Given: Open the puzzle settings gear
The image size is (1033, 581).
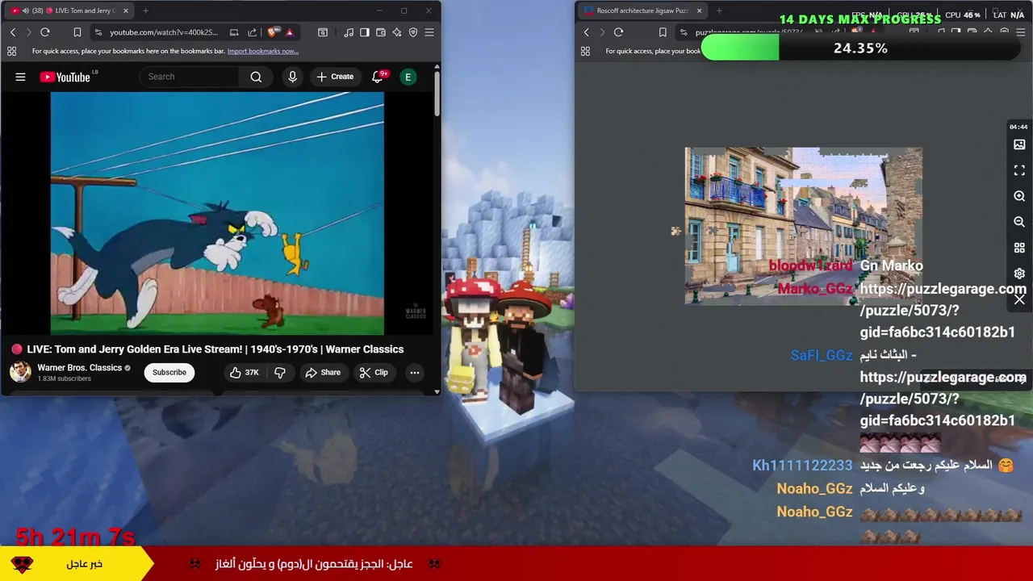Looking at the screenshot, I should tap(1019, 274).
